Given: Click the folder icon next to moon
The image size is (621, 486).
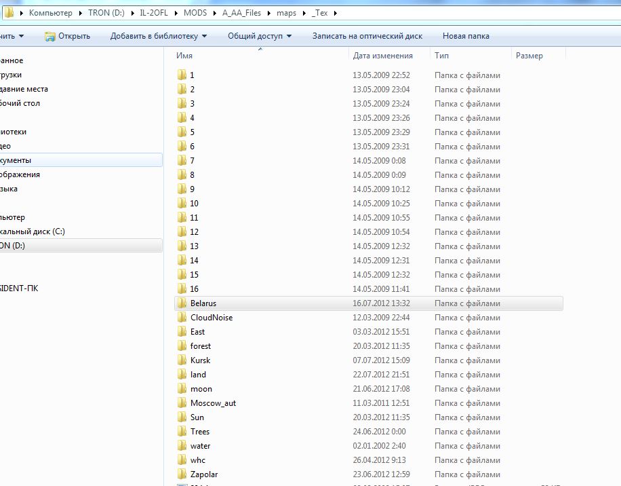Looking at the screenshot, I should [182, 389].
